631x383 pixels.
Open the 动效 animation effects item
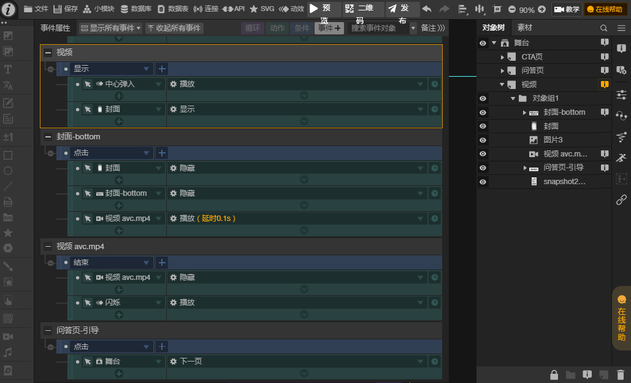pyautogui.click(x=291, y=9)
